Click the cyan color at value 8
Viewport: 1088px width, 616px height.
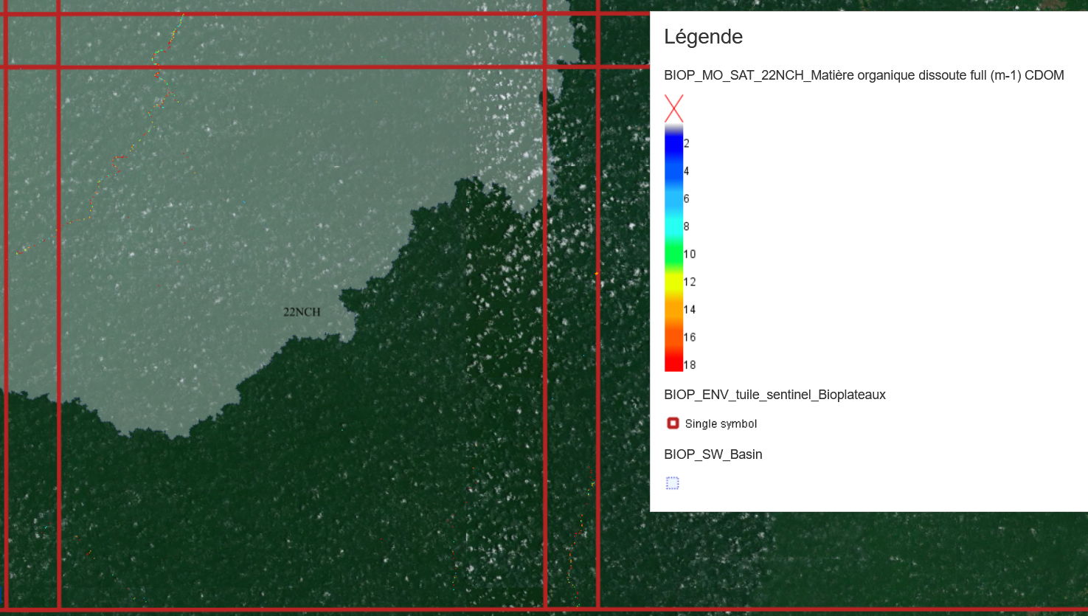(673, 226)
